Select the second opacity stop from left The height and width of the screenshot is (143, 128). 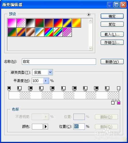pos(19,89)
